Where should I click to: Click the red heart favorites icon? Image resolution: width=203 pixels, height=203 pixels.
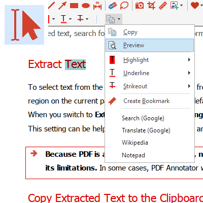pyautogui.click(x=195, y=6)
